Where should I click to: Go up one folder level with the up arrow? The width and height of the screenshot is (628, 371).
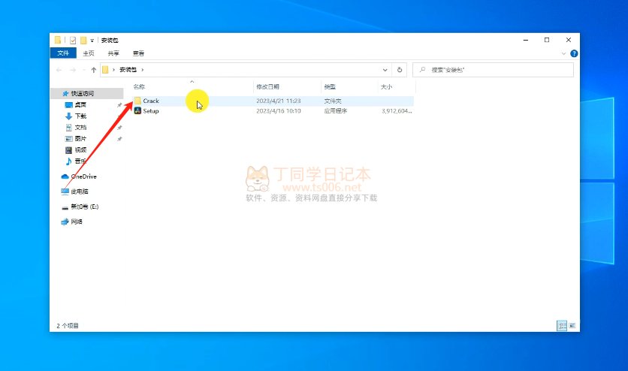[93, 70]
